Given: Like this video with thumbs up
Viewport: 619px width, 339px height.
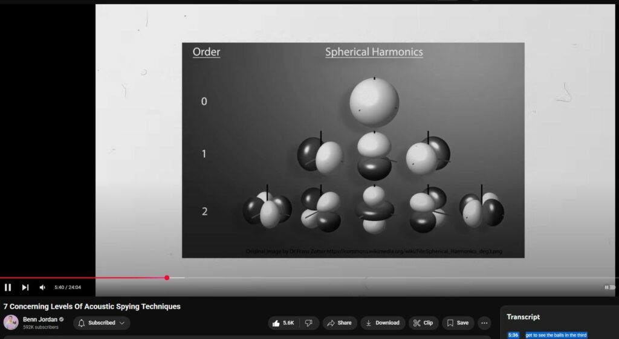Looking at the screenshot, I should tap(284, 323).
